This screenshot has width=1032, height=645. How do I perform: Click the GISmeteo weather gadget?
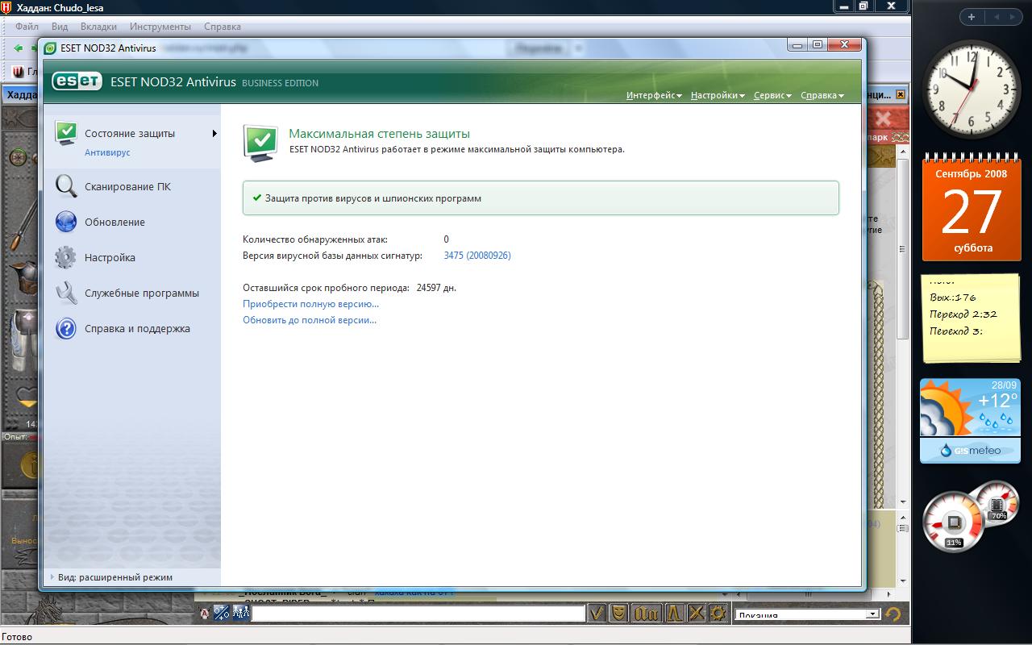pyautogui.click(x=969, y=421)
